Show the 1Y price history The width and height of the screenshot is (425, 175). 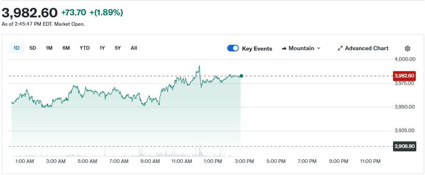102,48
